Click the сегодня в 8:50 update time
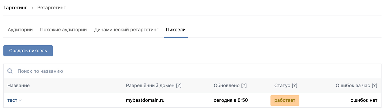 click(x=231, y=100)
